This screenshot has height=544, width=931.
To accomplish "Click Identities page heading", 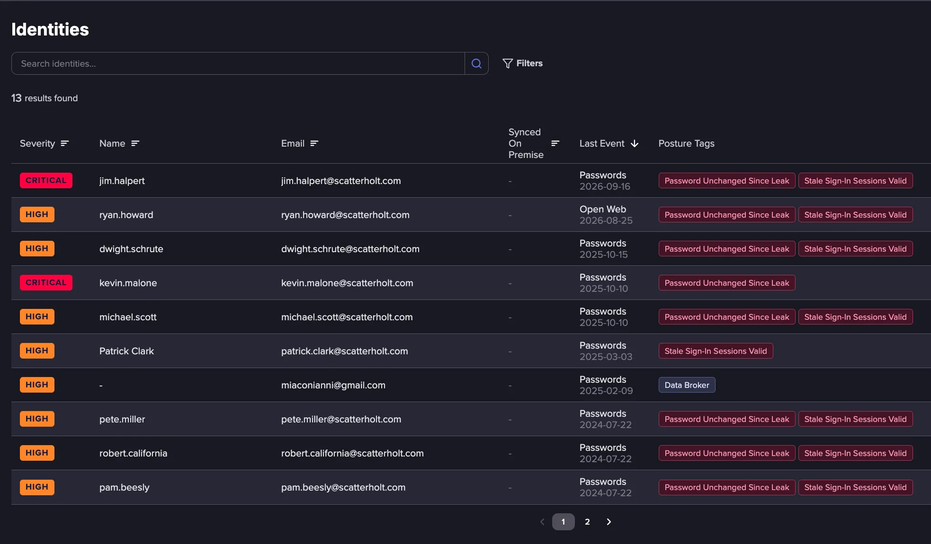I will coord(50,29).
